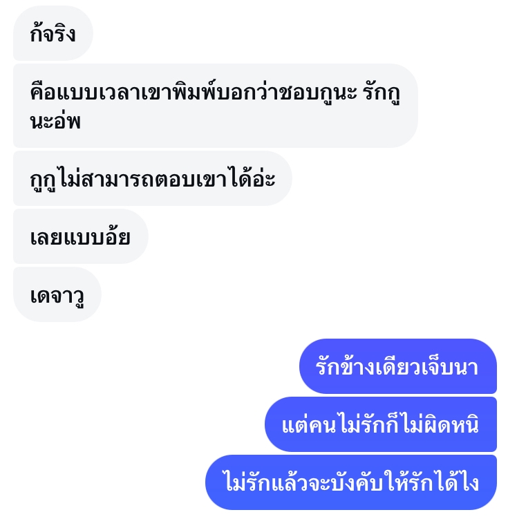Select the received message "ก้จริง"
The height and width of the screenshot is (519, 508).
(x=53, y=33)
